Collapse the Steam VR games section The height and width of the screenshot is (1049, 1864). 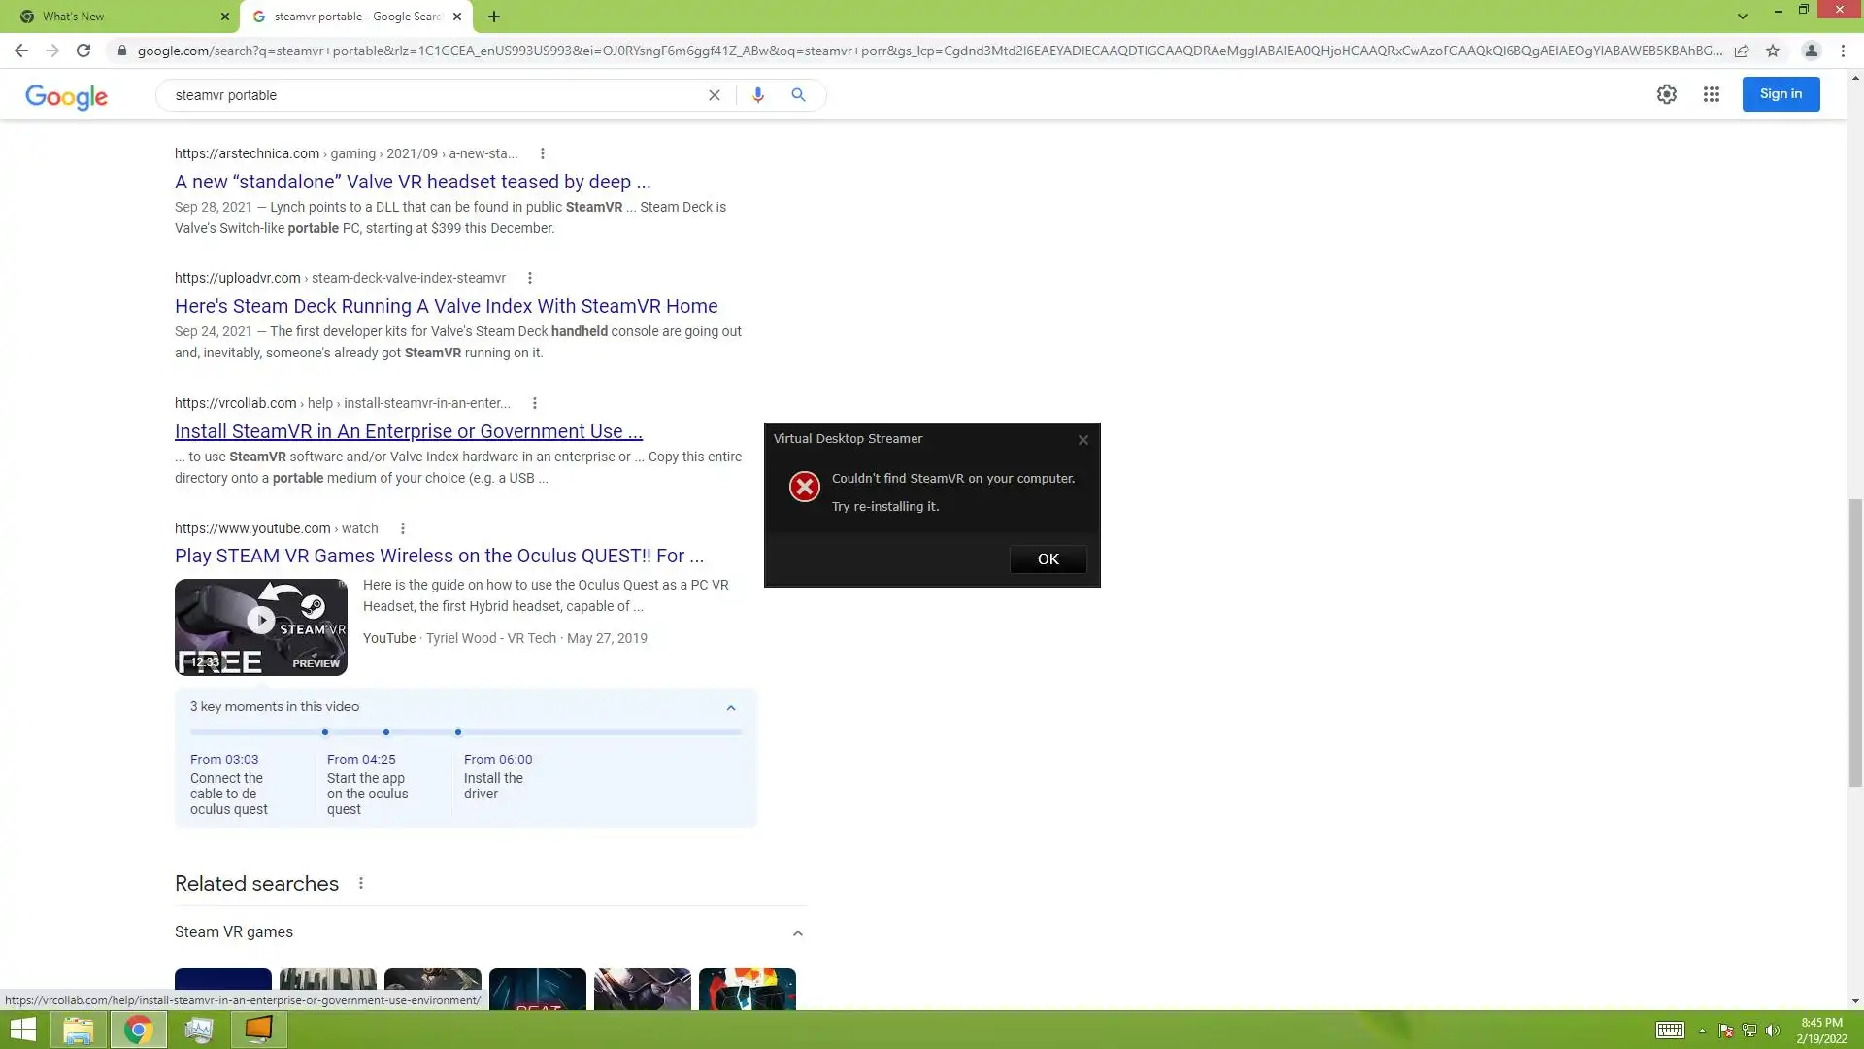[798, 933]
